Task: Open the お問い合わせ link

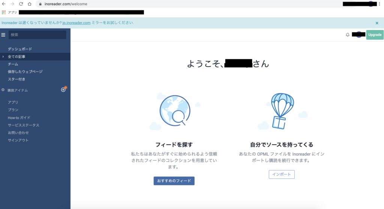Action: [x=18, y=133]
